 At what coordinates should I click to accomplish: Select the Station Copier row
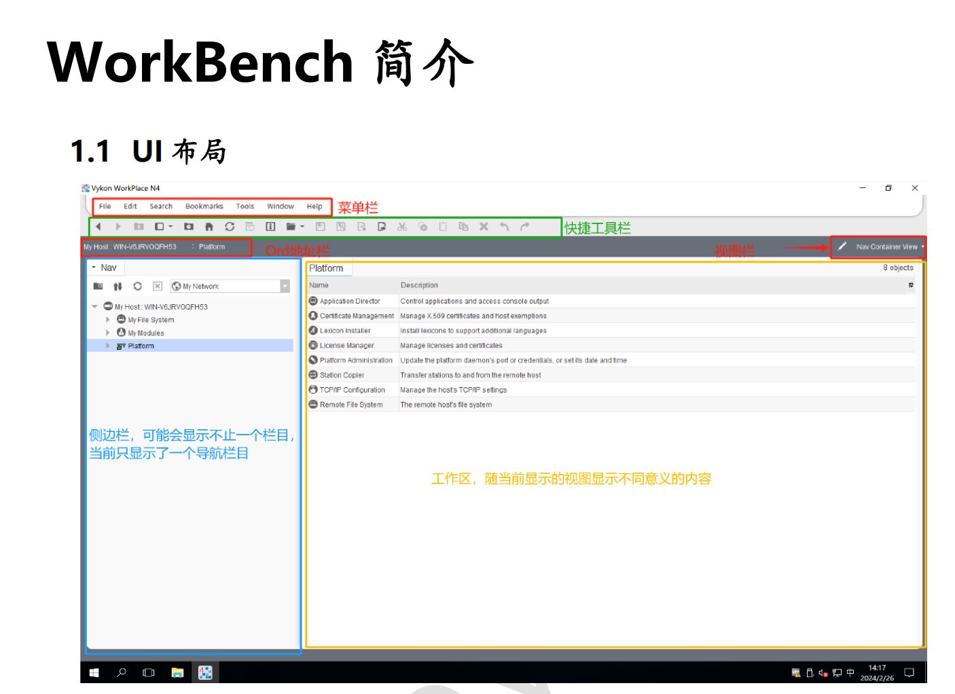(x=611, y=375)
